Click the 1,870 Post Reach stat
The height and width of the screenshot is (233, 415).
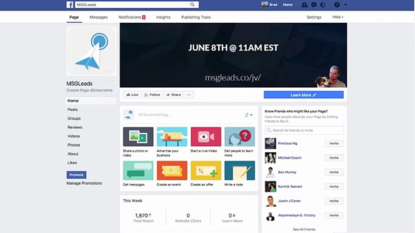pyautogui.click(x=144, y=218)
